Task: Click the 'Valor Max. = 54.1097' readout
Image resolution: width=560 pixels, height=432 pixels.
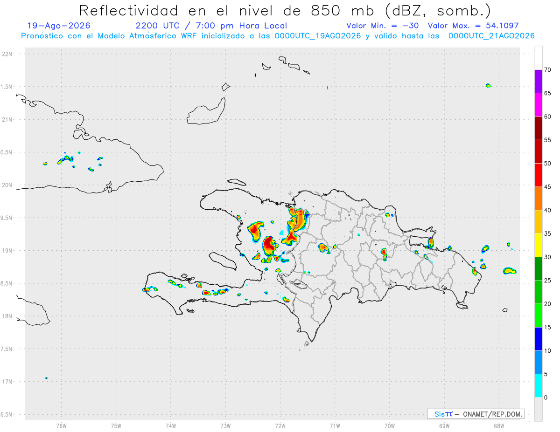Action: [473, 26]
